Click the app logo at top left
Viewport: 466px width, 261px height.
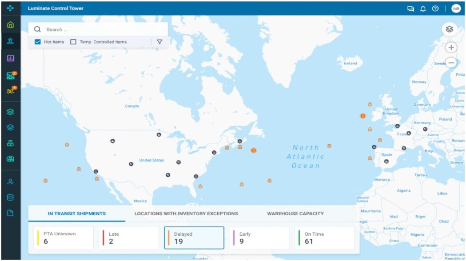tap(10, 8)
